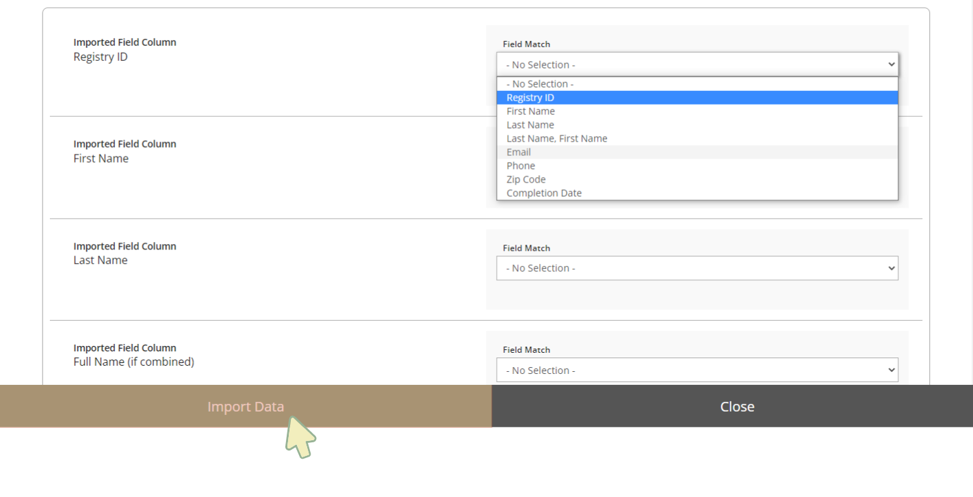This screenshot has height=497, width=973.
Task: Expand Field Match dropdown for Full Name column
Action: [x=697, y=370]
